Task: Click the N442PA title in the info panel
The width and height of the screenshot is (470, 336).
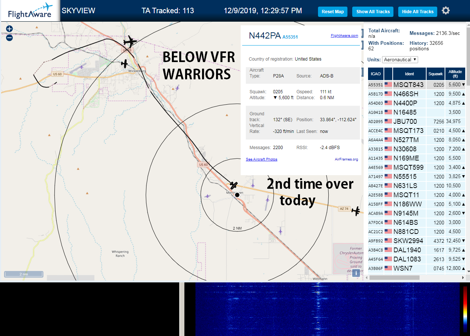Action: pos(265,36)
